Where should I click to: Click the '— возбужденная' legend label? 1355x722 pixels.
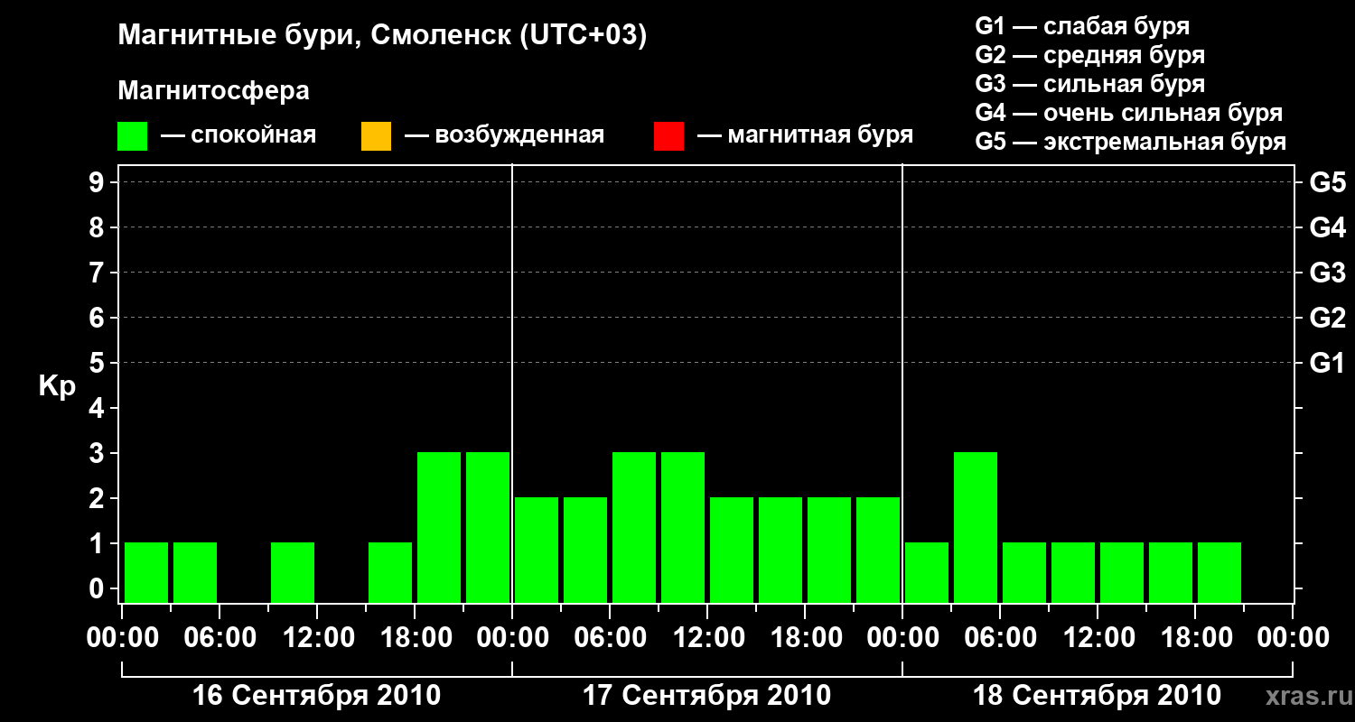504,136
